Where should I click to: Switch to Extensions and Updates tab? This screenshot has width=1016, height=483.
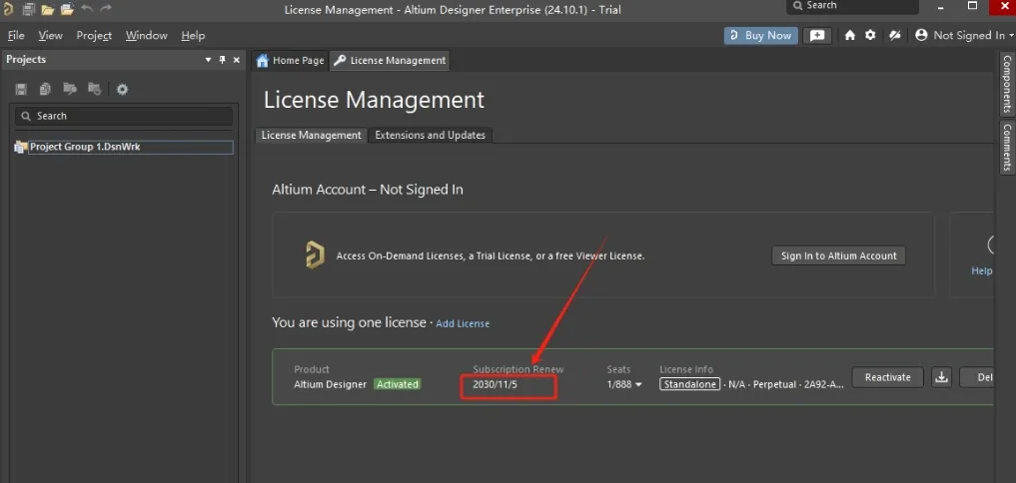tap(431, 136)
